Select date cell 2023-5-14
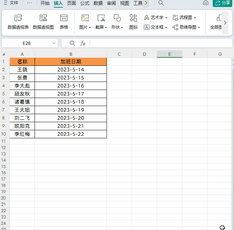 (71, 70)
